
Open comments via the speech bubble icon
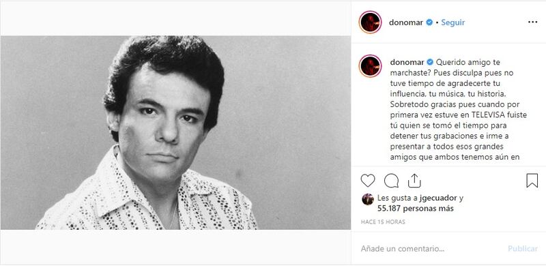pos(391,181)
